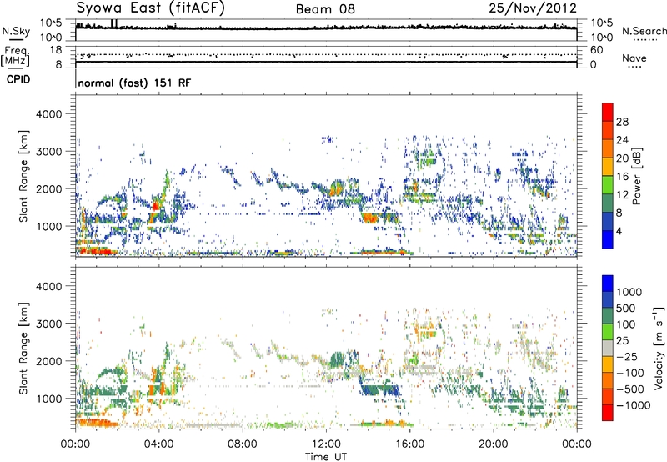Click the 'N.Search' legend label
This screenshot has width=667, height=462.
[644, 31]
